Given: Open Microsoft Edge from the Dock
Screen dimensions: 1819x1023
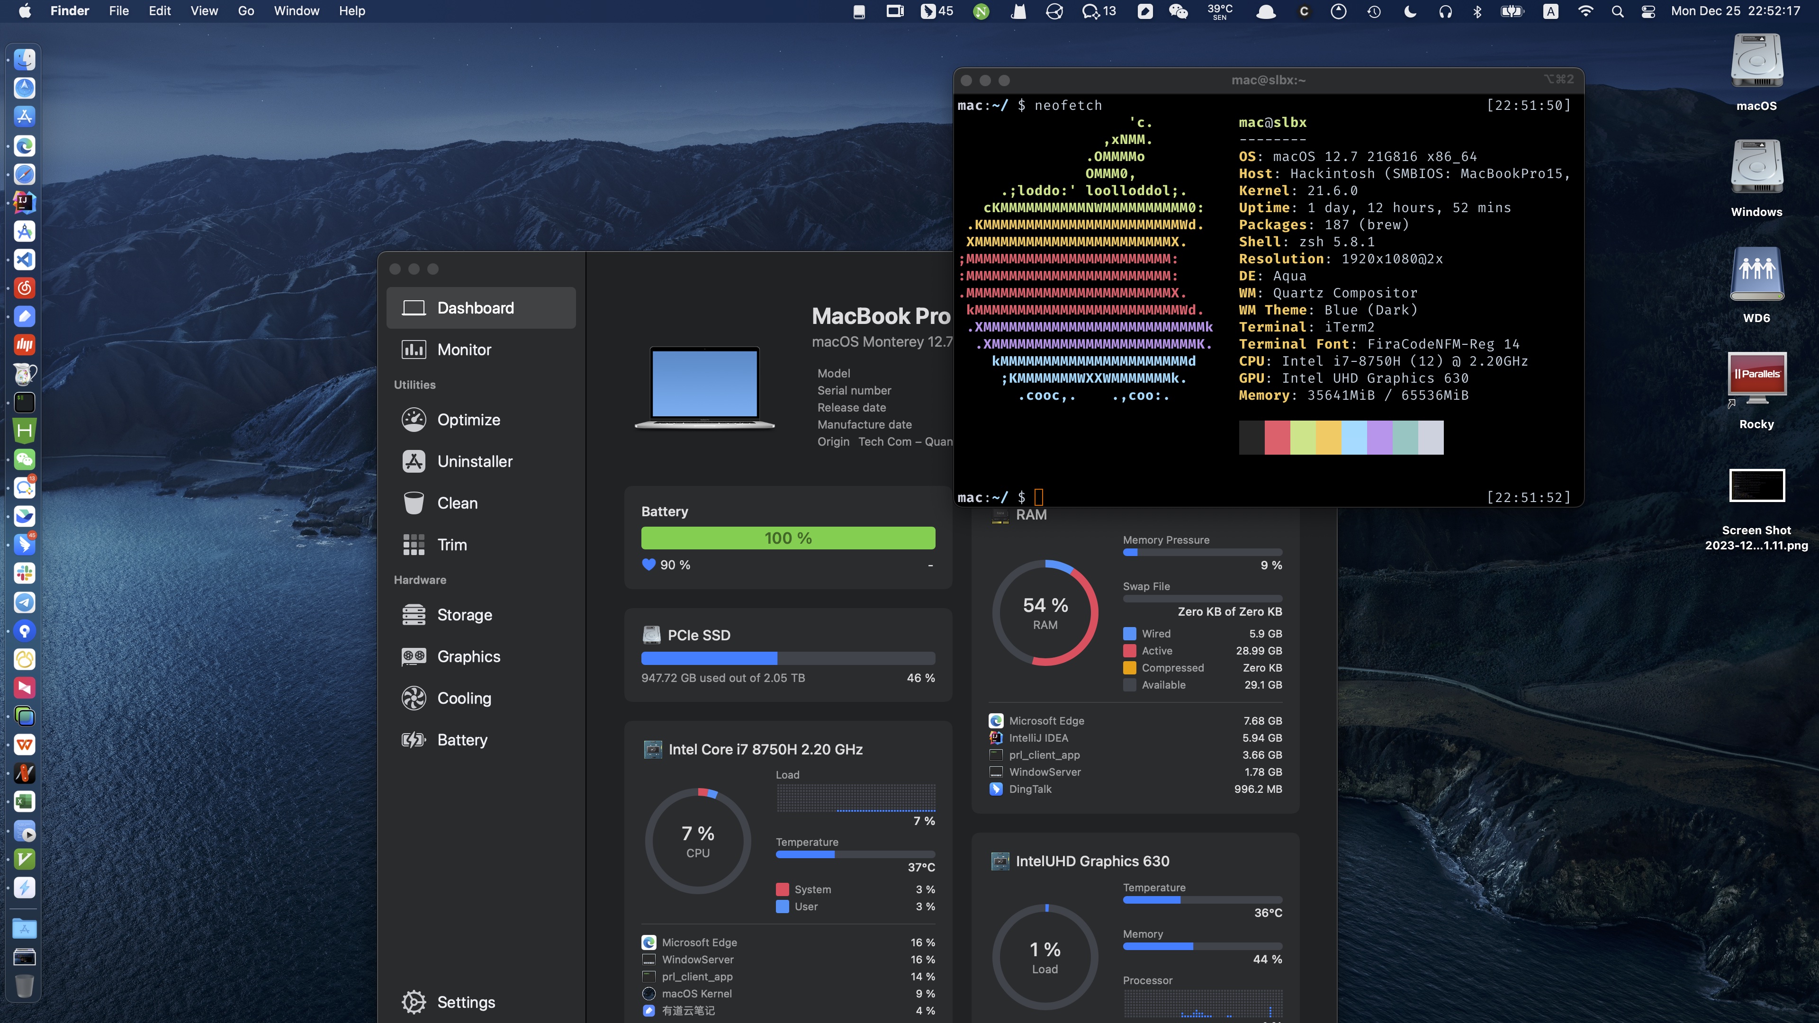Looking at the screenshot, I should click(24, 145).
